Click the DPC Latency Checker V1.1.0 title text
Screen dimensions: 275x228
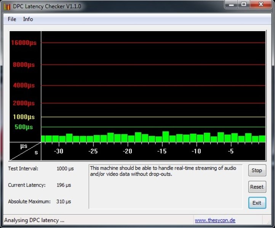(47, 6)
